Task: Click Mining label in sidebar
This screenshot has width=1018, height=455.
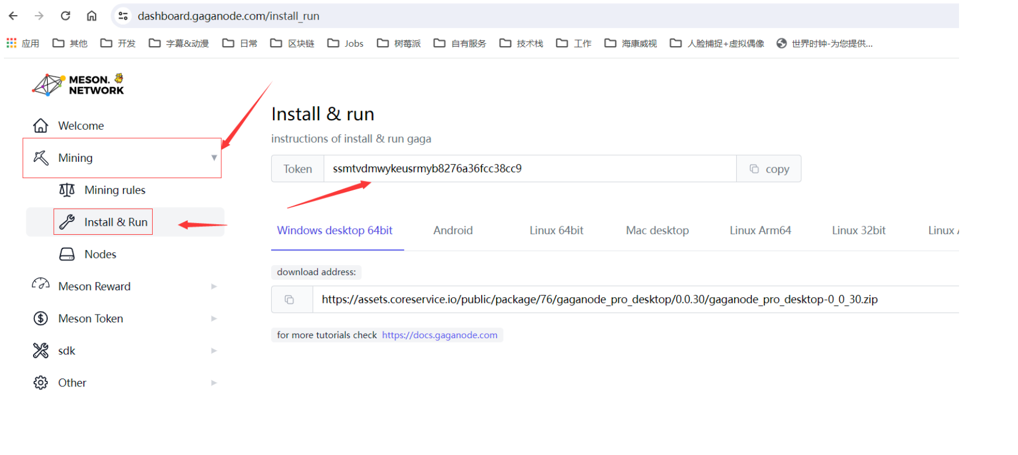Action: (75, 158)
